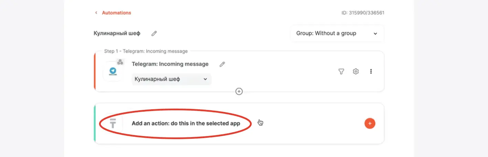Open the Automations breadcrumb link
Image resolution: width=488 pixels, height=157 pixels.
click(116, 13)
